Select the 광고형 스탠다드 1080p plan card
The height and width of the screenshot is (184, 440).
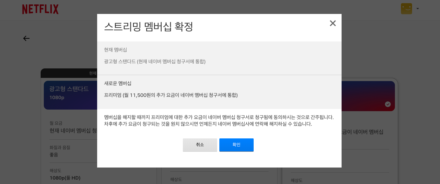coord(70,95)
